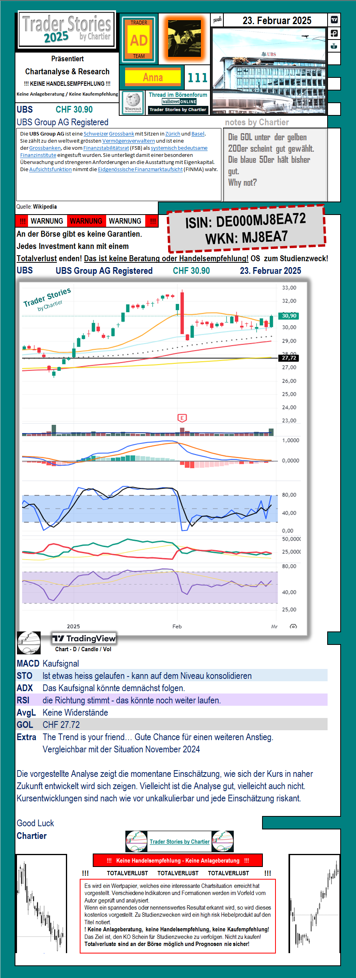Open the Vermögensverwaltern link
This screenshot has height=978, width=356.
(x=129, y=141)
